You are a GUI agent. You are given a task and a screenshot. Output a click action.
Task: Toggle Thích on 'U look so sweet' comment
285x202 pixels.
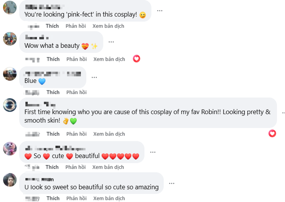coord(53,198)
